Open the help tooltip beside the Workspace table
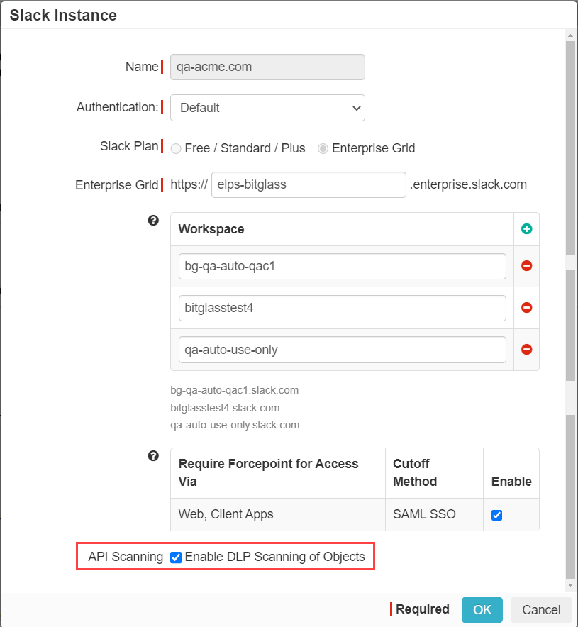This screenshot has height=627, width=578. [x=153, y=221]
